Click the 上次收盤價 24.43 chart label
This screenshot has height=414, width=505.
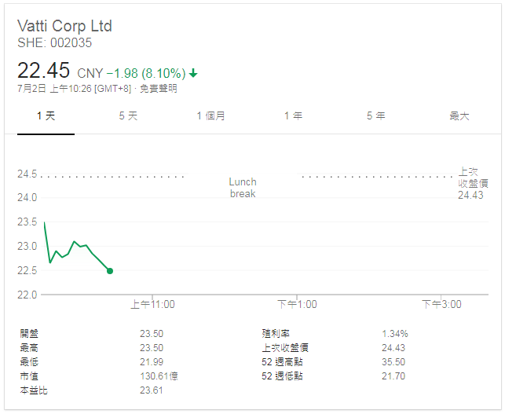pyautogui.click(x=474, y=183)
